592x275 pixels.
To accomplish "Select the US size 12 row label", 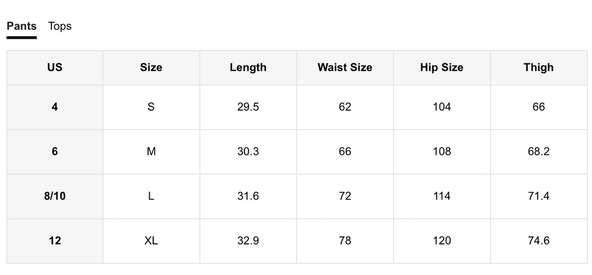I will tap(55, 241).
